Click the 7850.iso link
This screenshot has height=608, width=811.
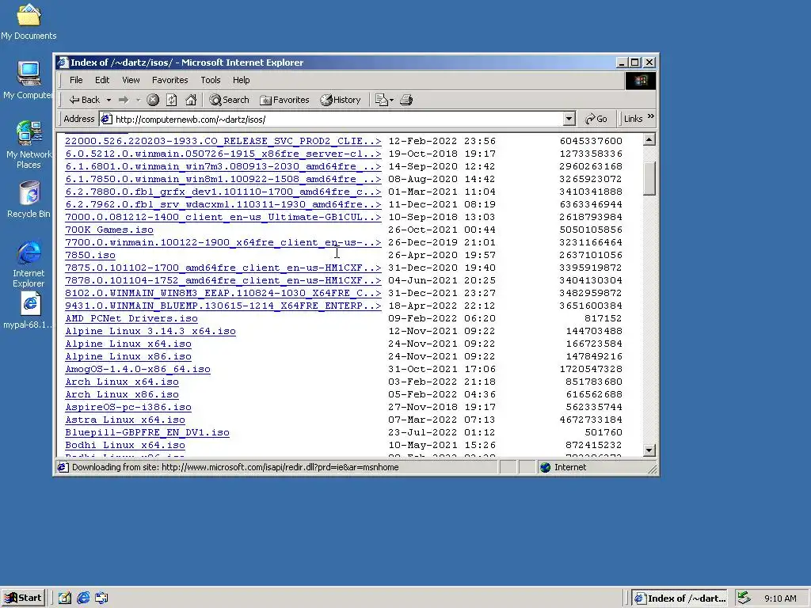[90, 255]
